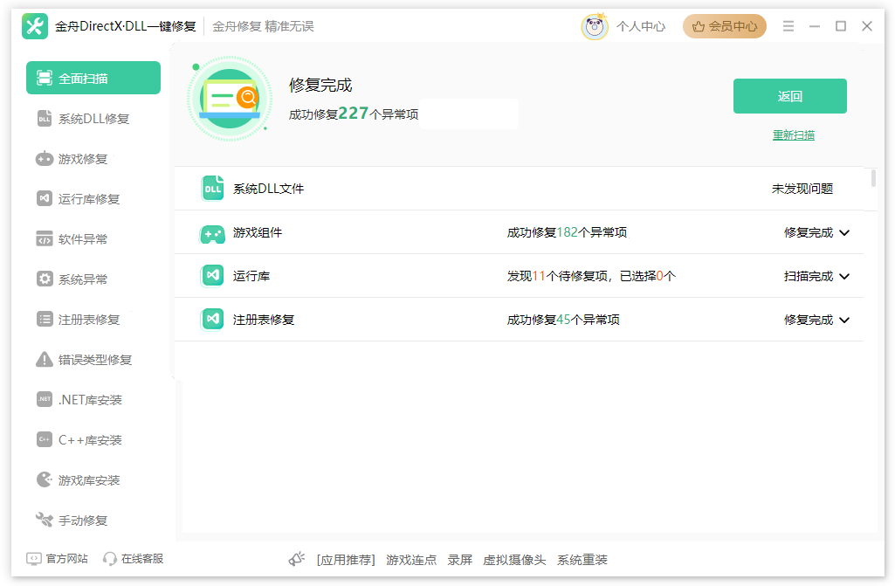Open 个人中心 personal center
This screenshot has width=895, height=586.
(640, 26)
